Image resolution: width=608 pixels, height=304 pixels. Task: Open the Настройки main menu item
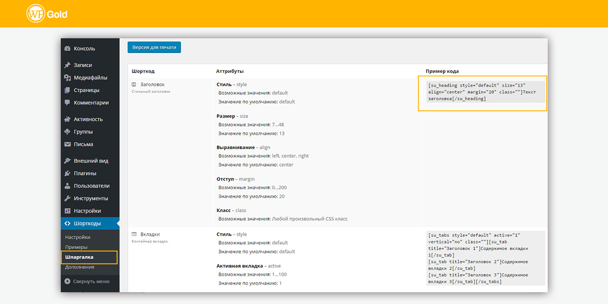[87, 211]
